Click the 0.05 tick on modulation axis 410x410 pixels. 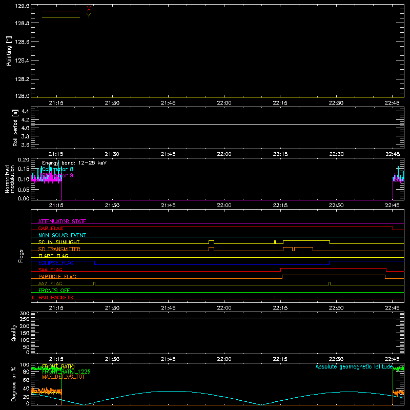(24, 189)
